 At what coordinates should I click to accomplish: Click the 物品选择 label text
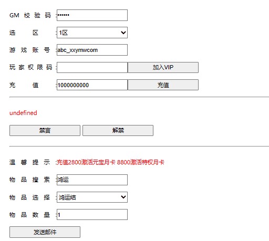point(30,197)
